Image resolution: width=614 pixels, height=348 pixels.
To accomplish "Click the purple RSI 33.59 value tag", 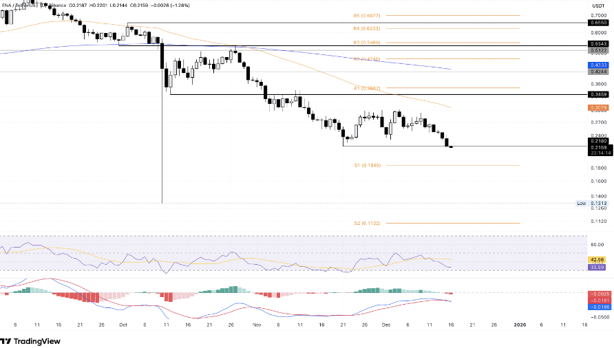I will [597, 268].
